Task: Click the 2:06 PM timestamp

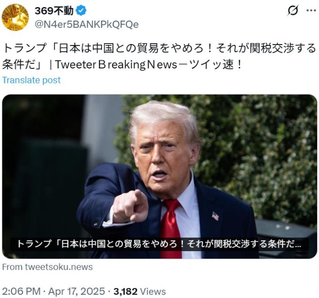Action: coord(22,291)
